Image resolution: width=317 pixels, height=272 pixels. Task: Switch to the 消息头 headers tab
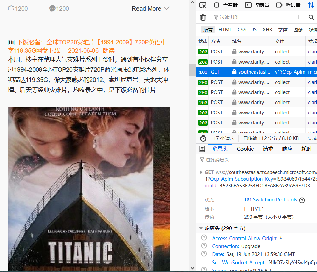[220, 149]
